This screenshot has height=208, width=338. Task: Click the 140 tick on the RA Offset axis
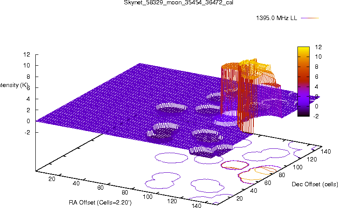(196, 205)
